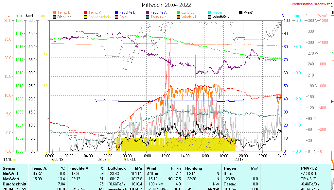Click the cyan Regen legend square
This screenshot has width=334, height=190.
click(x=210, y=12)
